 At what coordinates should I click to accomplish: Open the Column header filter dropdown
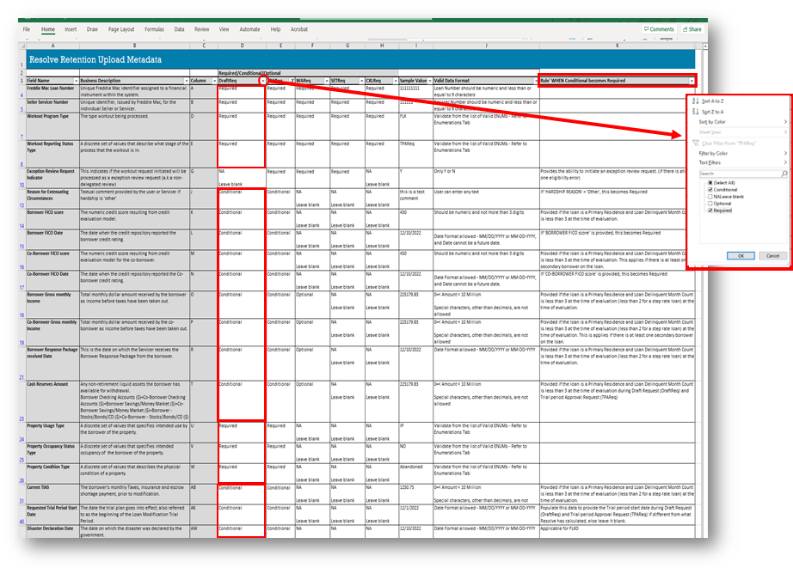[214, 81]
